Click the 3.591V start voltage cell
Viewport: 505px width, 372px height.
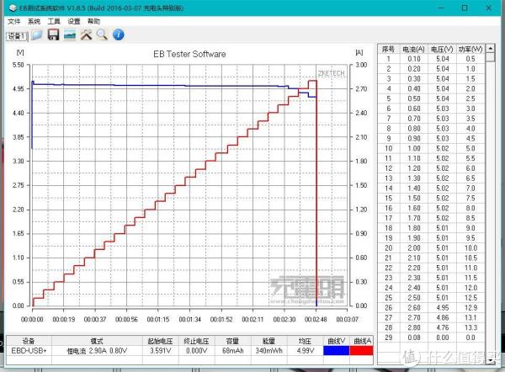[x=160, y=350]
